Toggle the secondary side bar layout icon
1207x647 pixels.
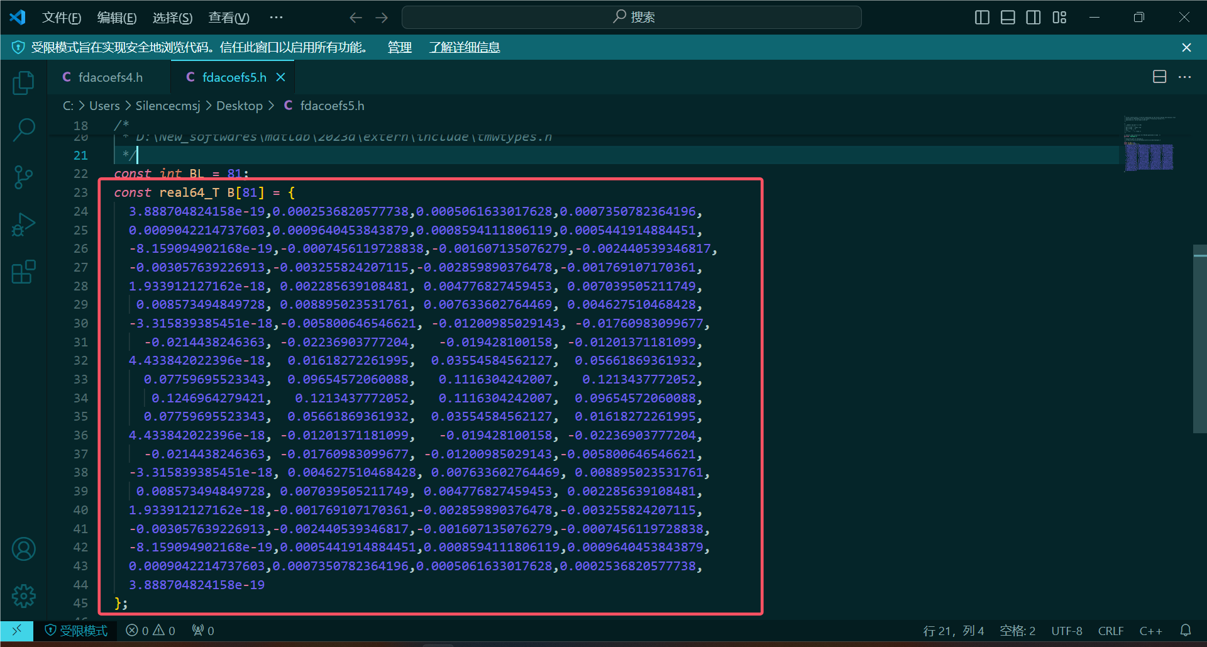[1033, 18]
